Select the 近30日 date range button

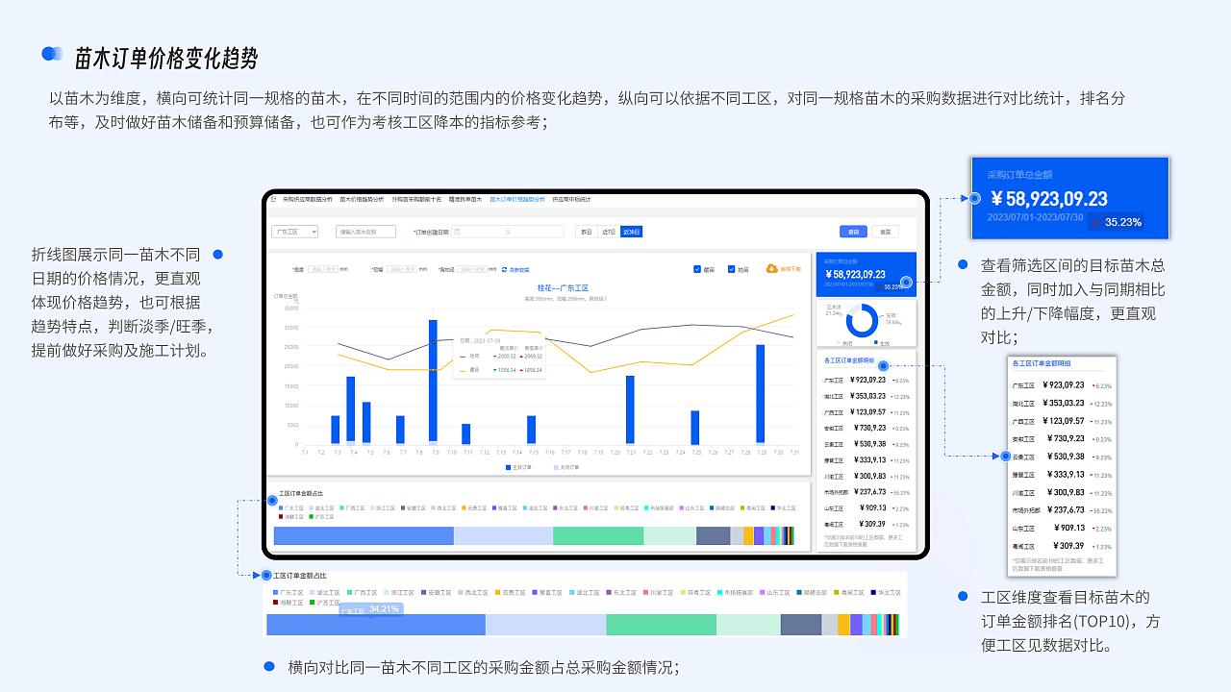coord(631,232)
